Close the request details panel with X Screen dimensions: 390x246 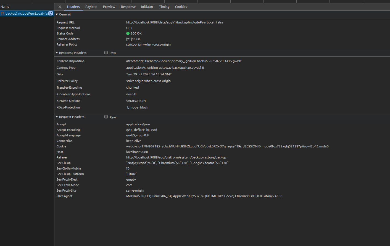click(x=60, y=7)
